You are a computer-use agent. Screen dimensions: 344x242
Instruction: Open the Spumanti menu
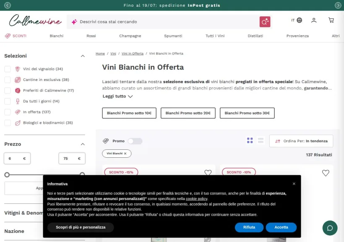pyautogui.click(x=173, y=36)
